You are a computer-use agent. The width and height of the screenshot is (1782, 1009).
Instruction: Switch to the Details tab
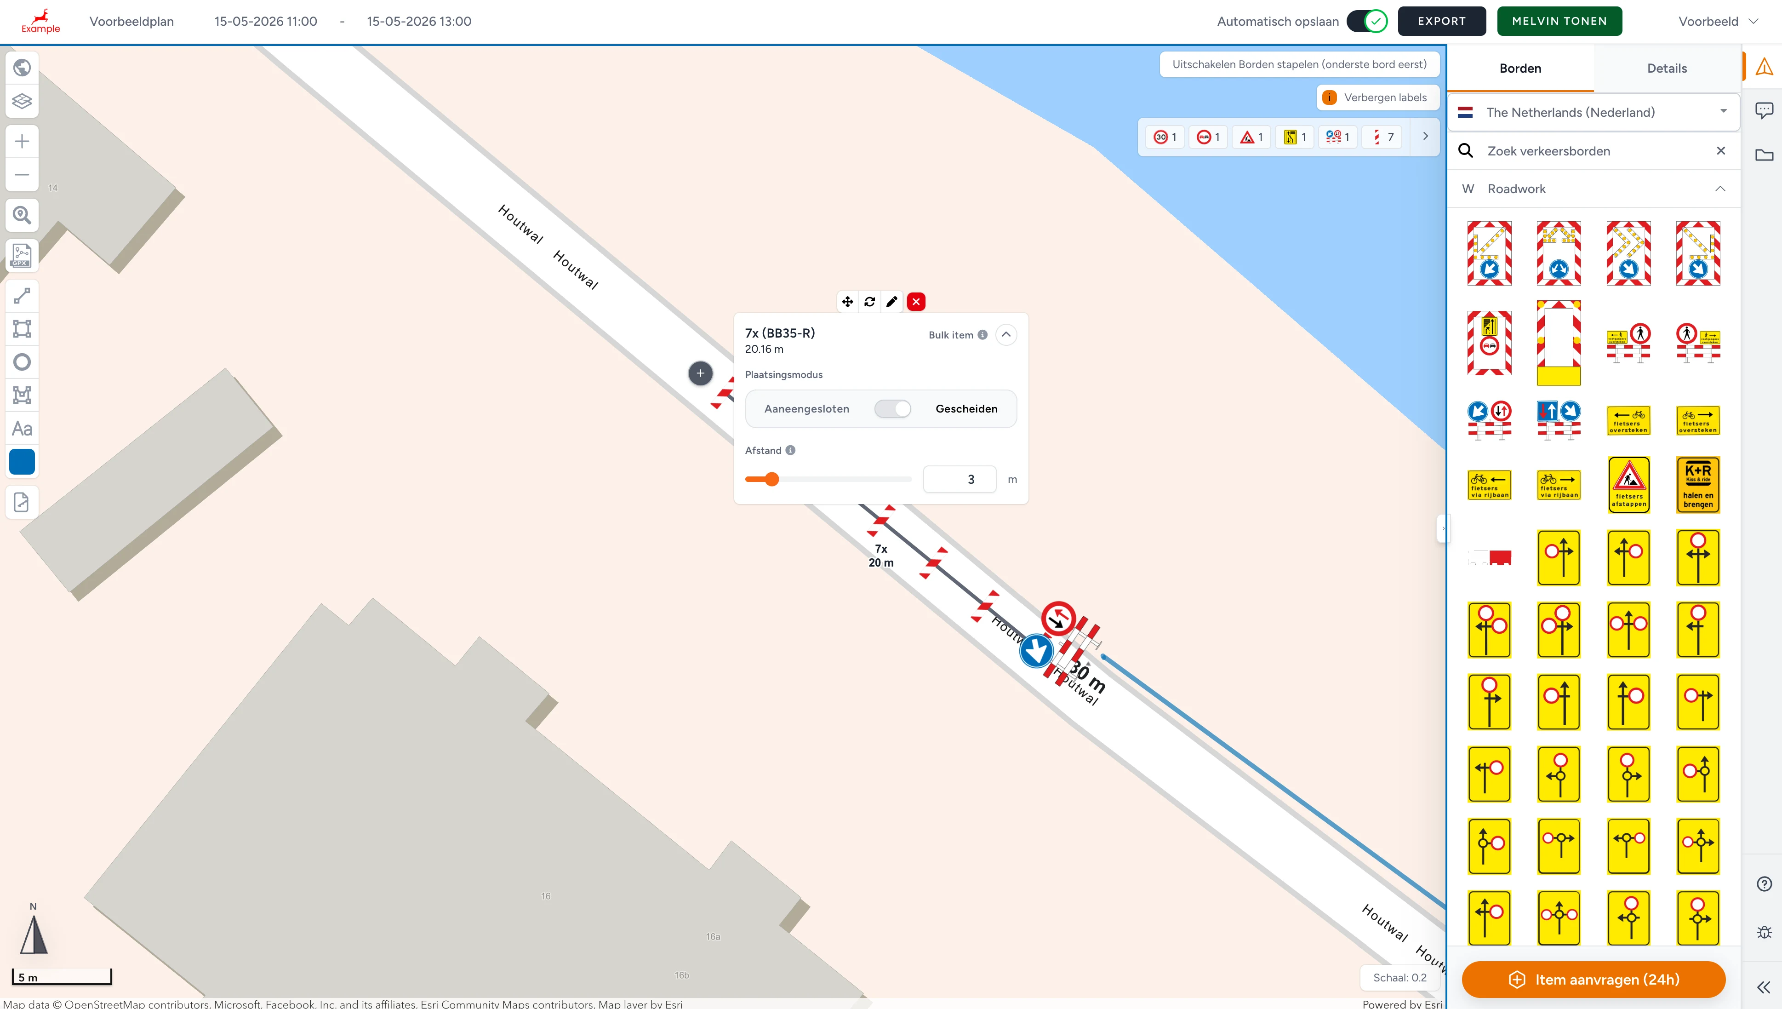[x=1666, y=68]
